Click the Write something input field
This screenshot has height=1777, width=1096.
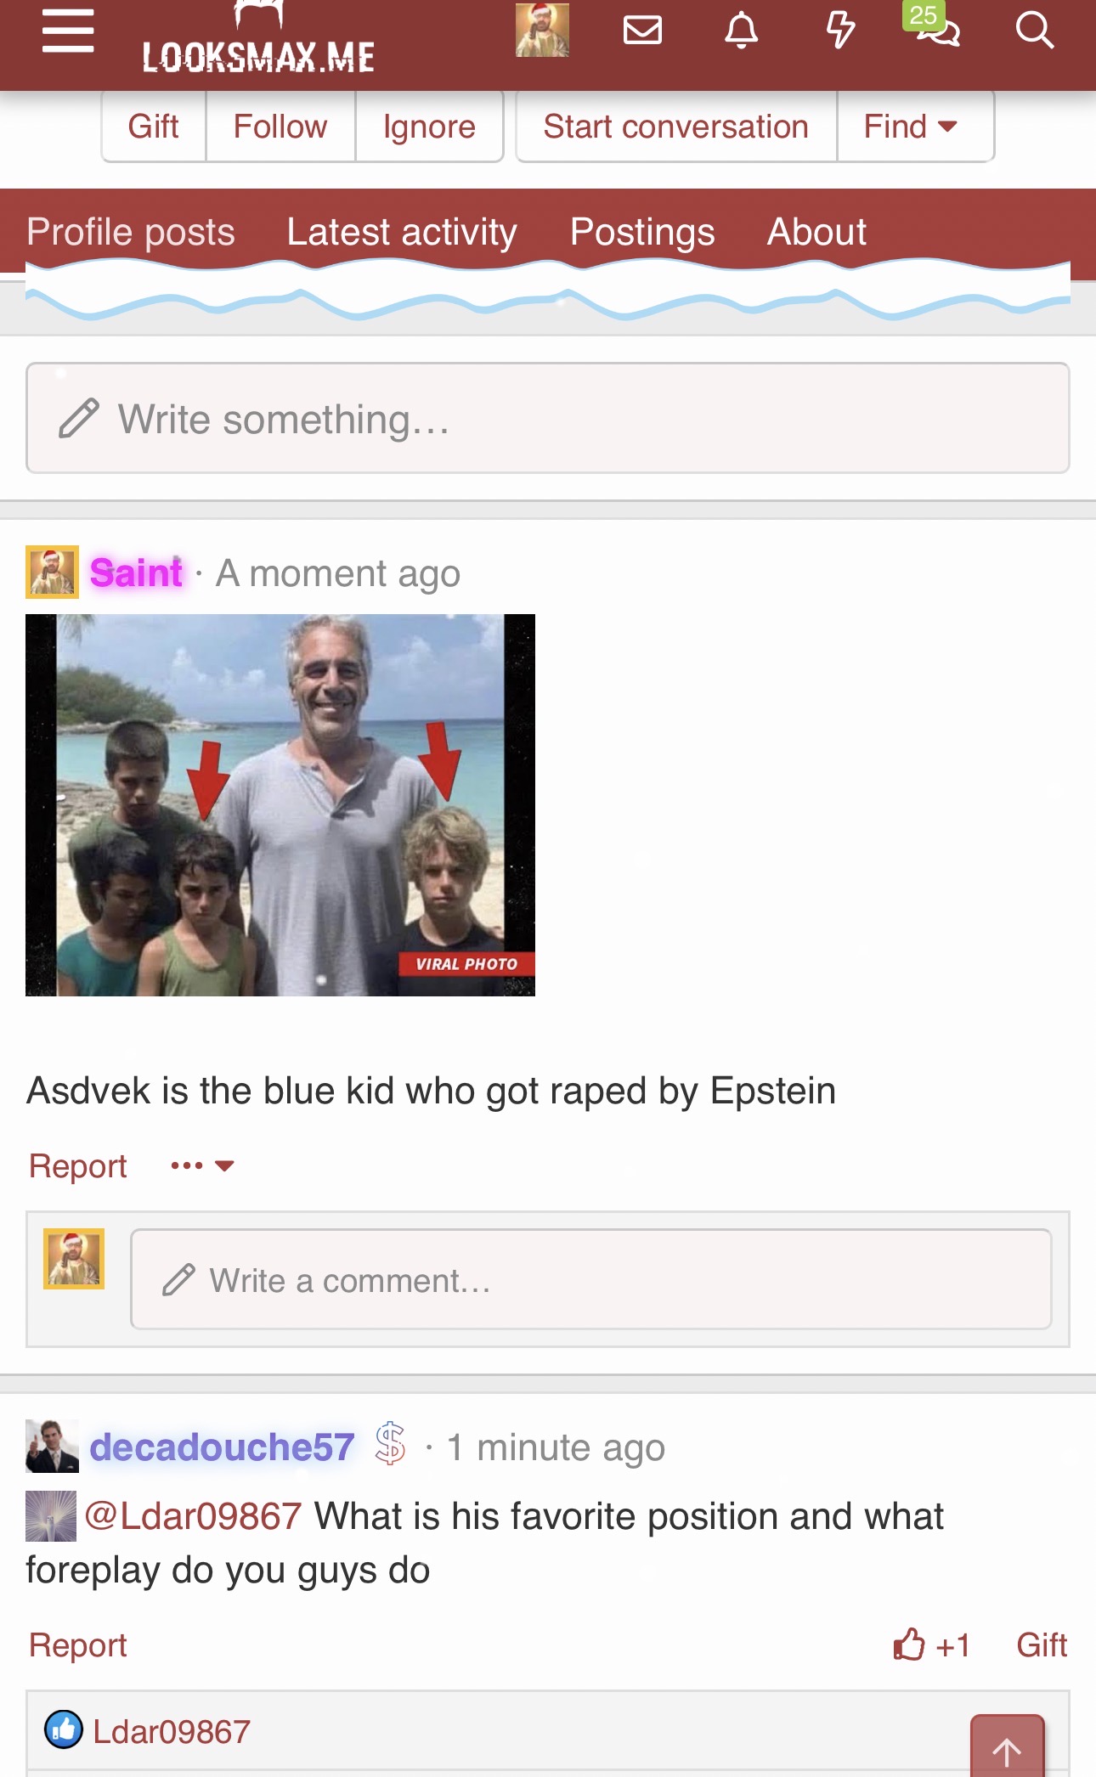click(548, 418)
